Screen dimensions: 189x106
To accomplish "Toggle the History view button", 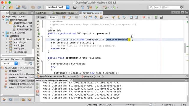I will pos(53,17).
